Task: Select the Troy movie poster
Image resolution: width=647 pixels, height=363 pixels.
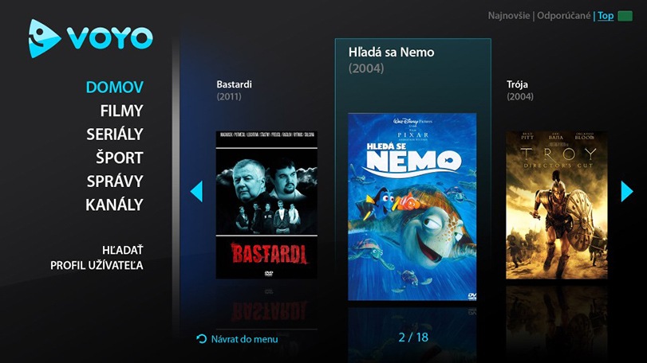Action: pyautogui.click(x=557, y=205)
